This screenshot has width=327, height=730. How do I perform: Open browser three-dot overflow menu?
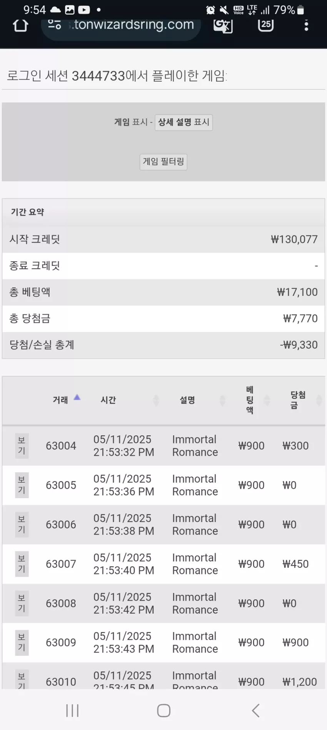click(306, 25)
